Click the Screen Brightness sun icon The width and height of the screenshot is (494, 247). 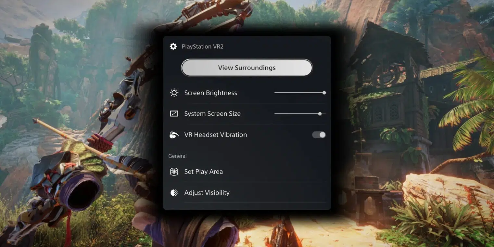[174, 93]
